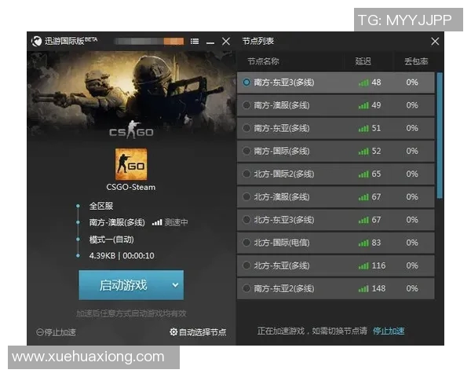Viewport: 471px width, 377px height.
Task: Select the 南方-国际(多线) node radio button
Action: 246,151
